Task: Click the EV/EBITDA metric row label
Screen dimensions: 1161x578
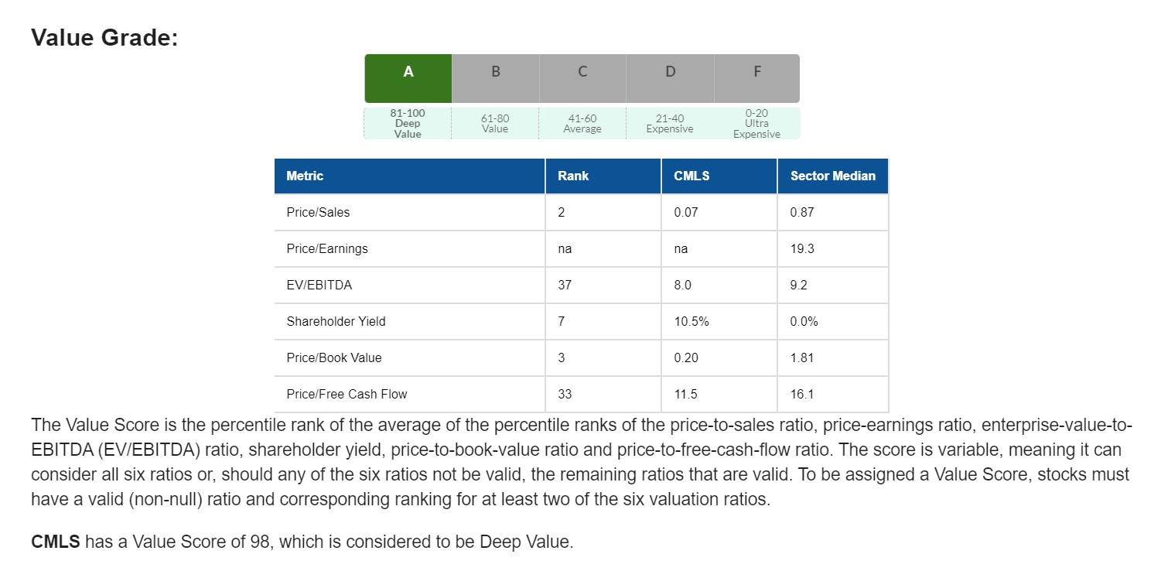Action: 319,286
